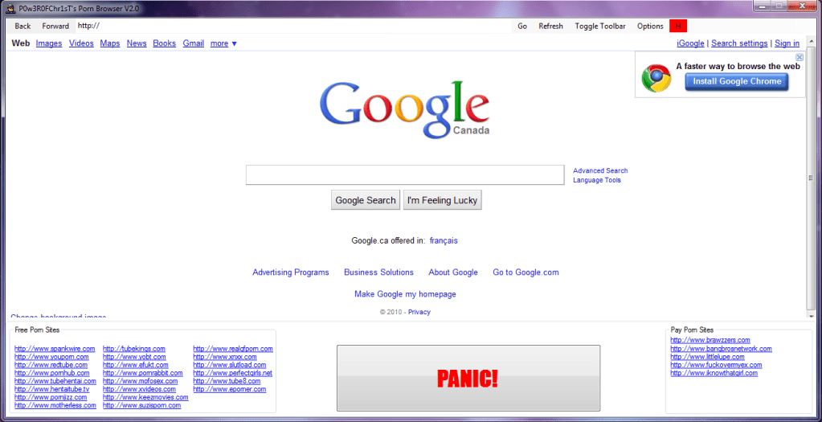This screenshot has height=422, width=822.
Task: Click the Sign in link
Action: click(787, 43)
